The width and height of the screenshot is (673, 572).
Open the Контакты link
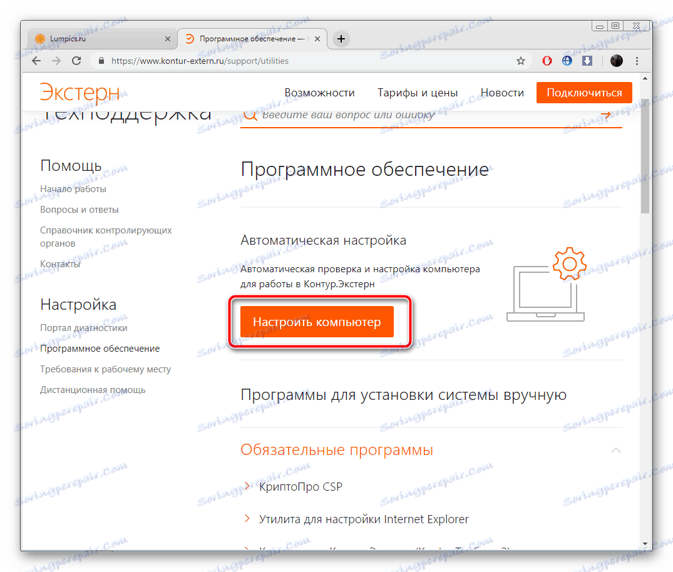point(60,264)
